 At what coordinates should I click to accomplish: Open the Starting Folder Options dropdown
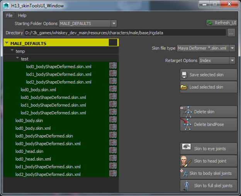88,24
